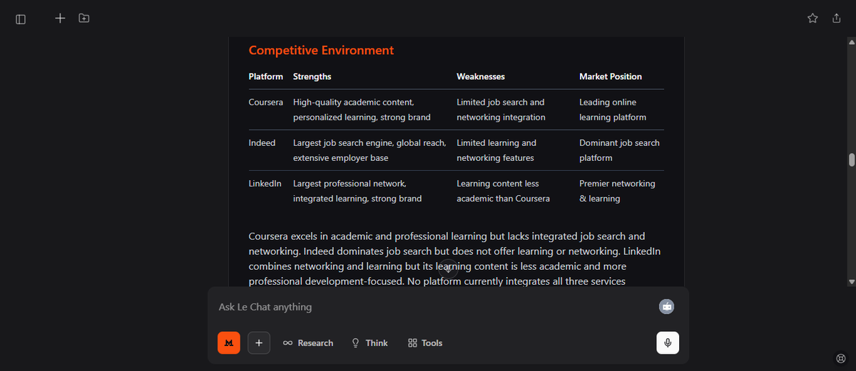Click 'Dominant job search platform' cell
Screen dimensions: 856x371
pyautogui.click(x=619, y=150)
